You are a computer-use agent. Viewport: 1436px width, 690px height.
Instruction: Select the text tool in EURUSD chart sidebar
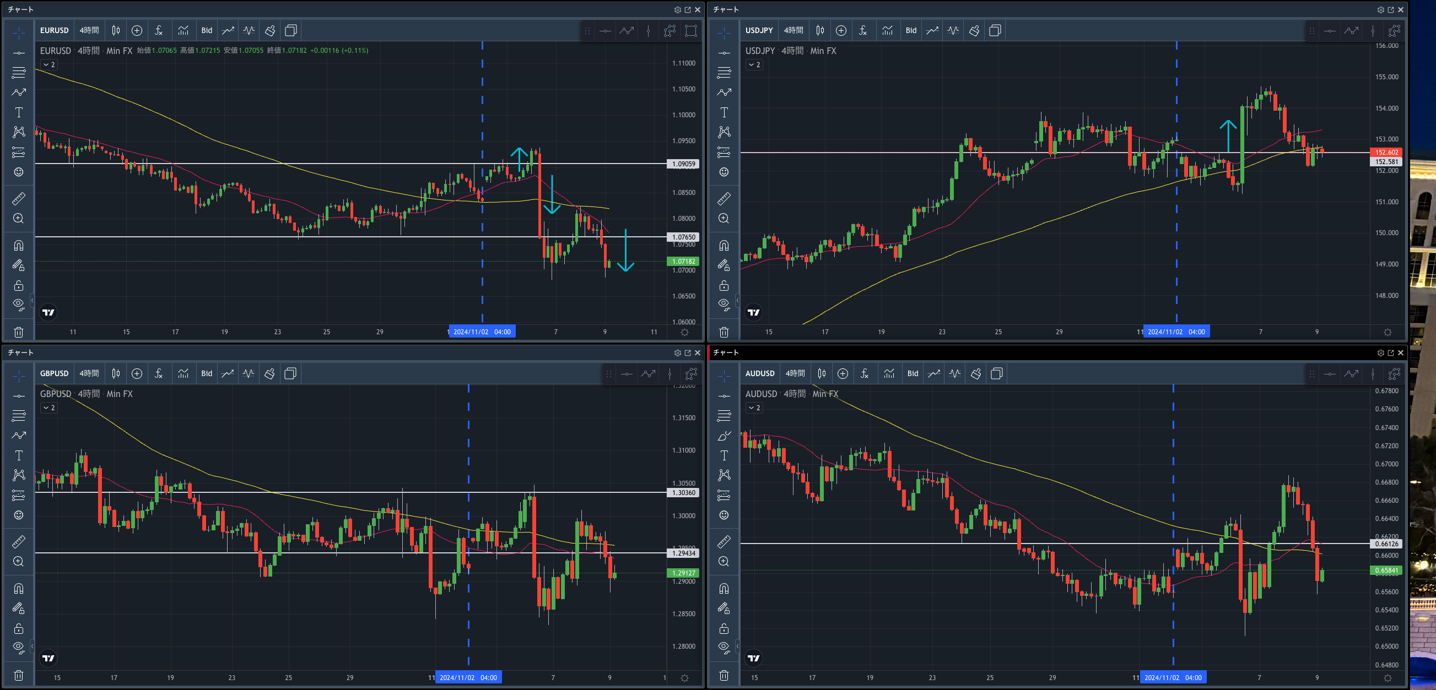18,112
